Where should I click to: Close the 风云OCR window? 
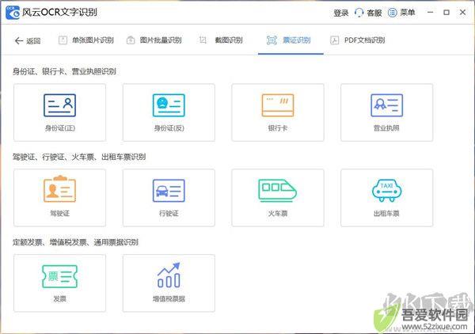(x=462, y=13)
